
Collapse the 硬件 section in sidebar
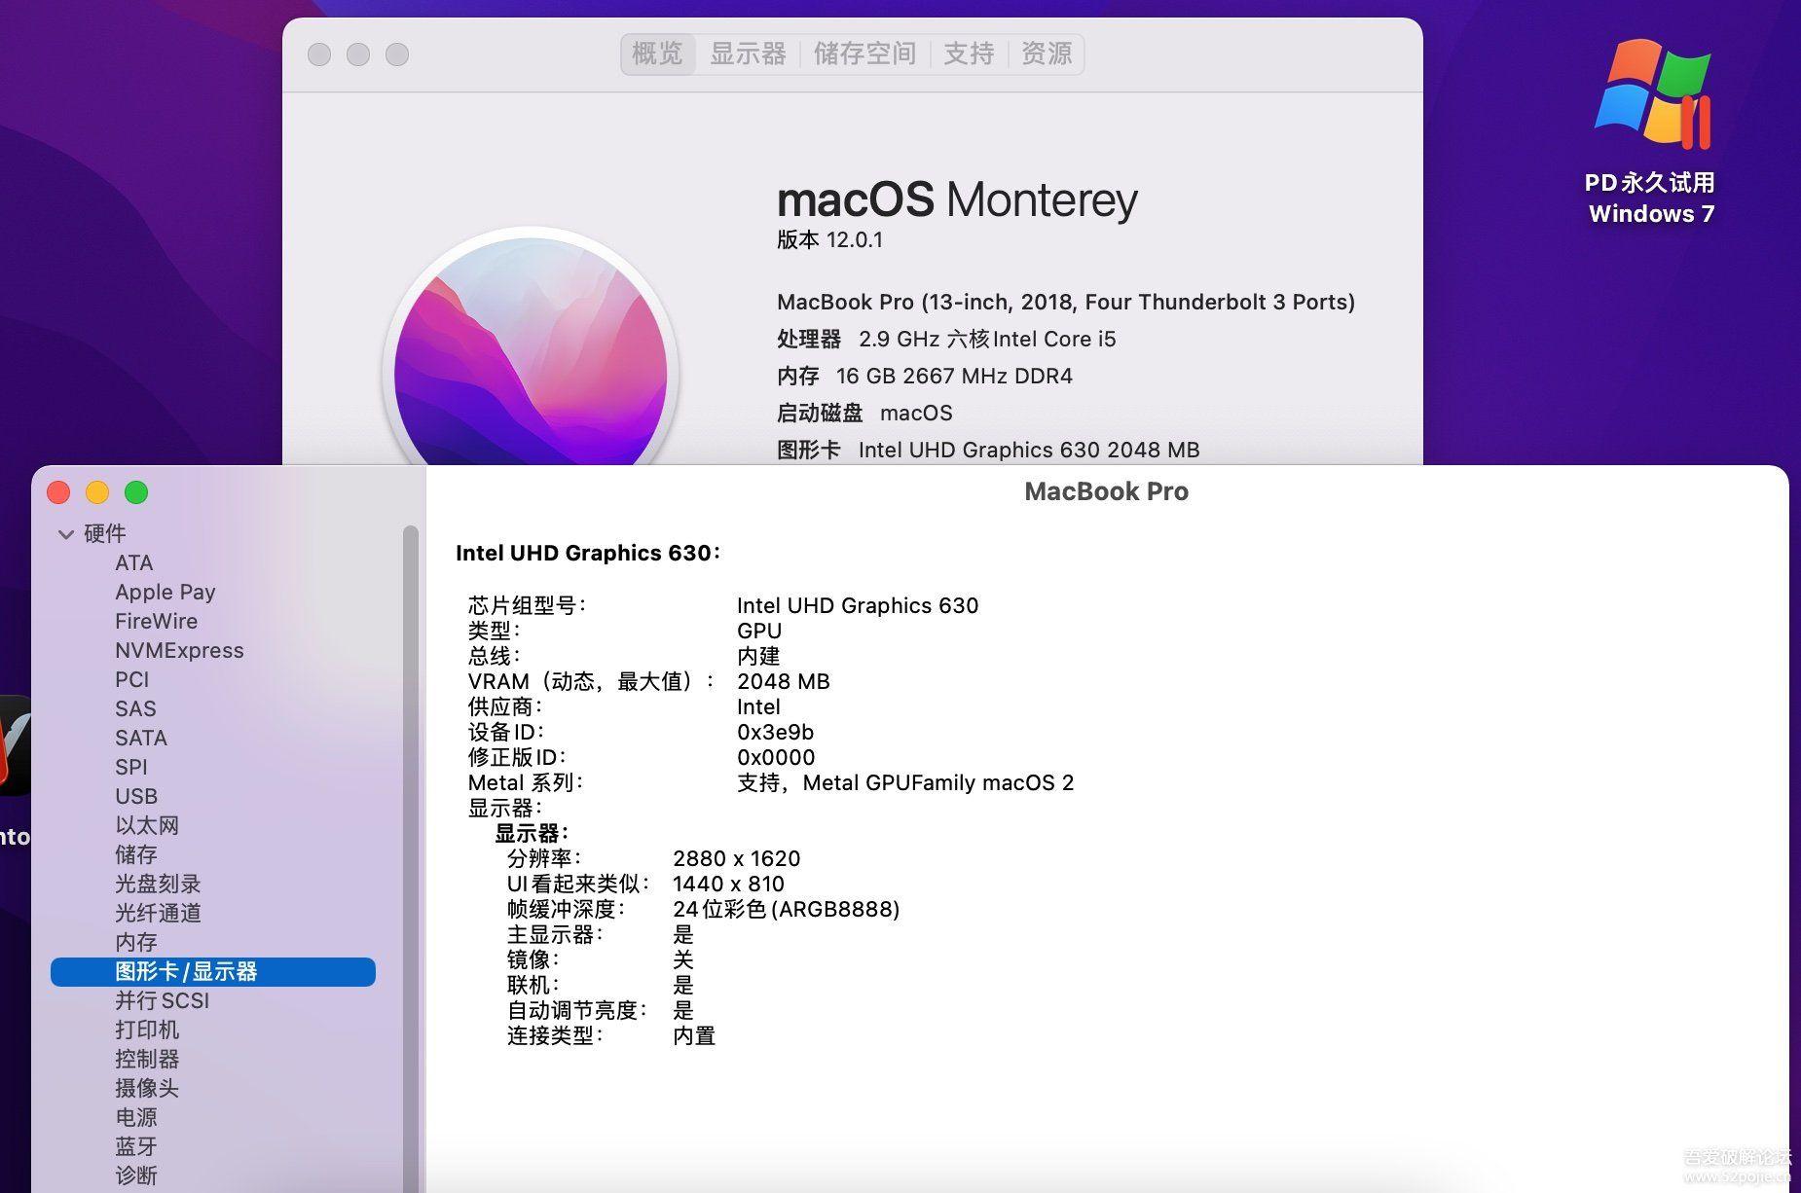(66, 534)
